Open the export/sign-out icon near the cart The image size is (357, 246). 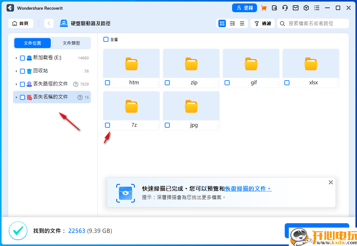coord(274,8)
